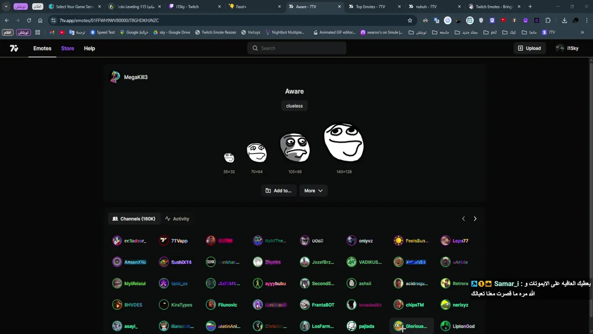The height and width of the screenshot is (334, 593).
Task: Click browser back arrow
Action: pos(6,20)
